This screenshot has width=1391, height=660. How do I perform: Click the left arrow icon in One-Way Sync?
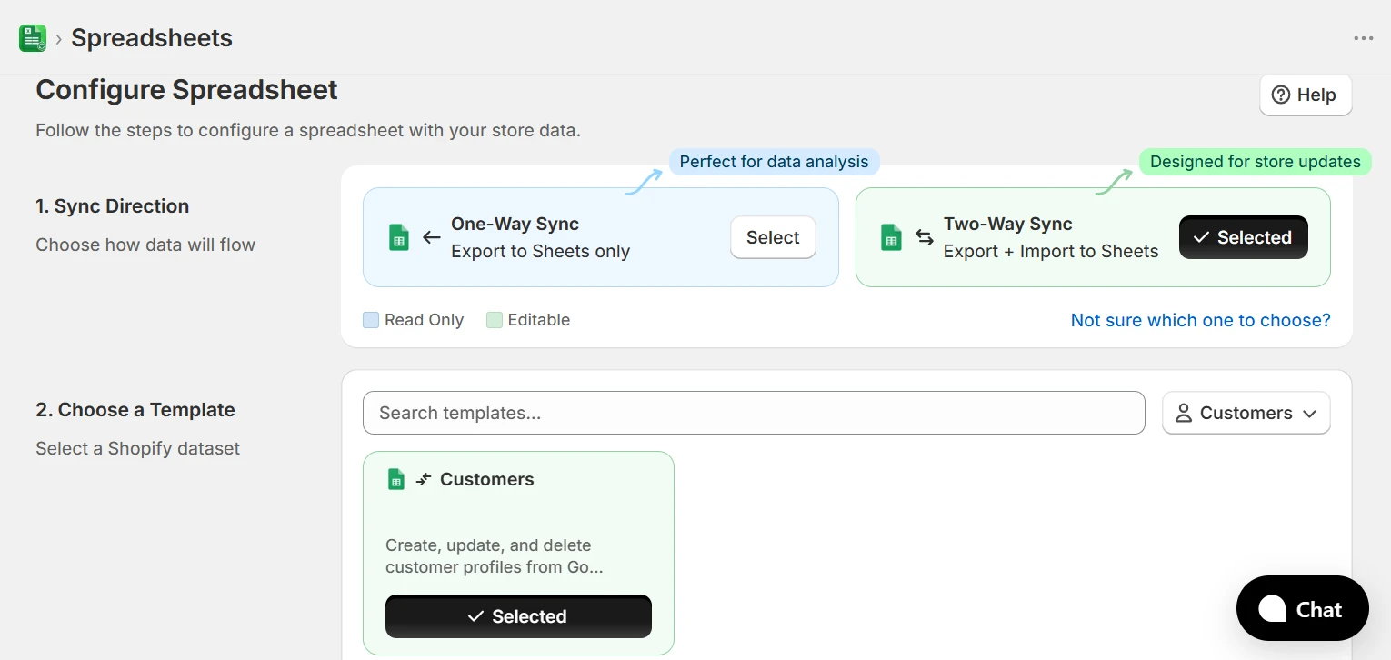click(432, 237)
